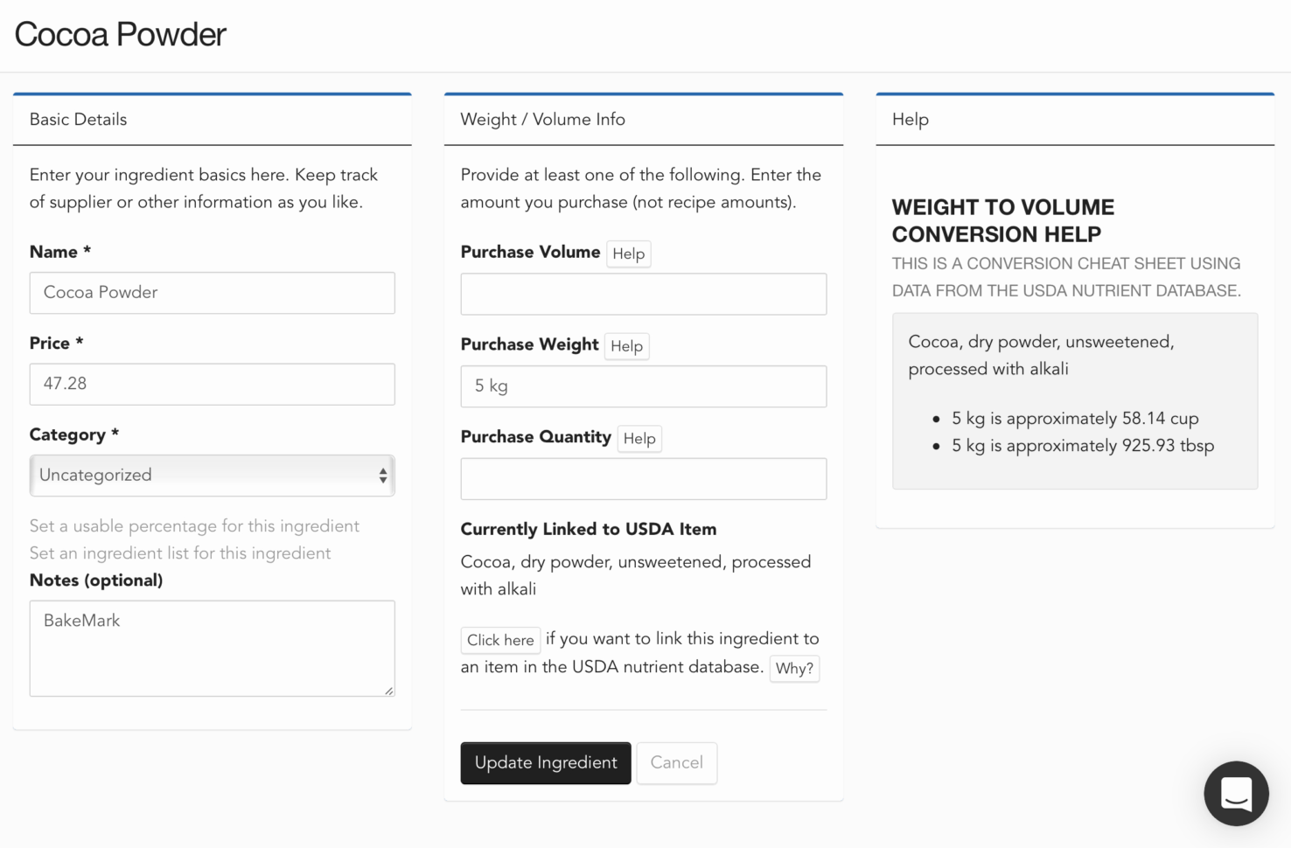
Task: Focus the Notes textarea containing BakeMark
Action: click(x=212, y=648)
